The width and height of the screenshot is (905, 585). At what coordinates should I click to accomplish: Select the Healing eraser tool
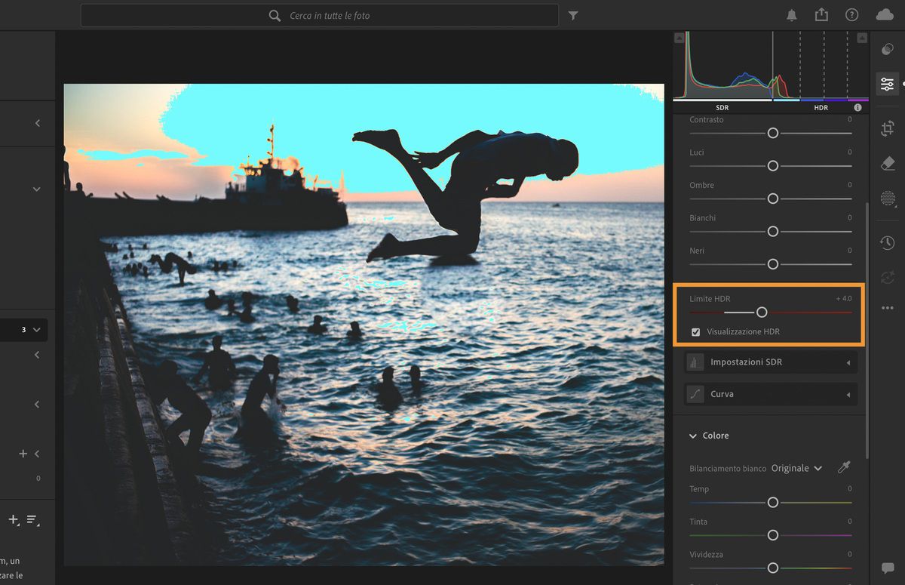click(x=887, y=162)
